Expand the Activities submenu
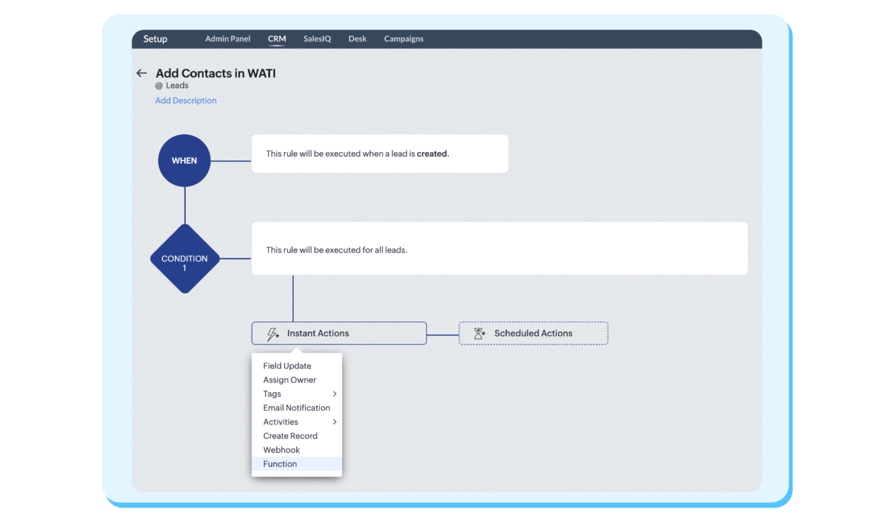This screenshot has height=522, width=894. point(280,422)
